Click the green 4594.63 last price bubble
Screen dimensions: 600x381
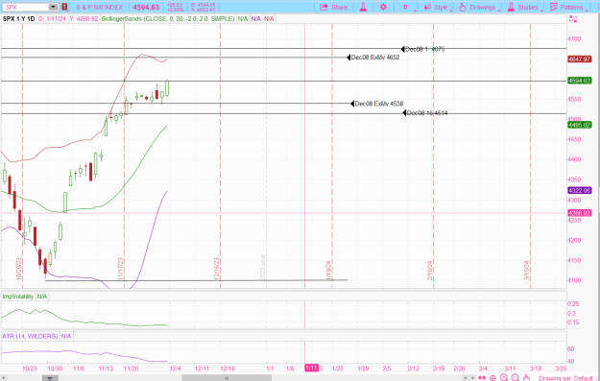(x=579, y=81)
